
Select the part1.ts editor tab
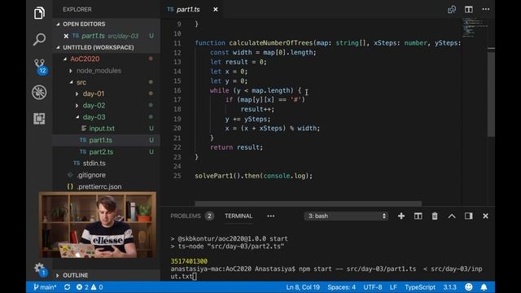188,9
